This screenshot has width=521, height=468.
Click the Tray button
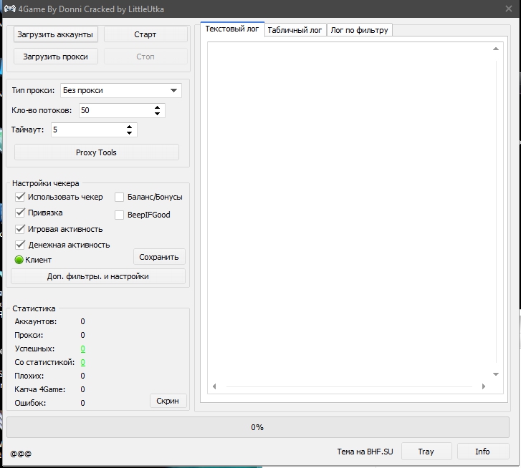(x=426, y=452)
